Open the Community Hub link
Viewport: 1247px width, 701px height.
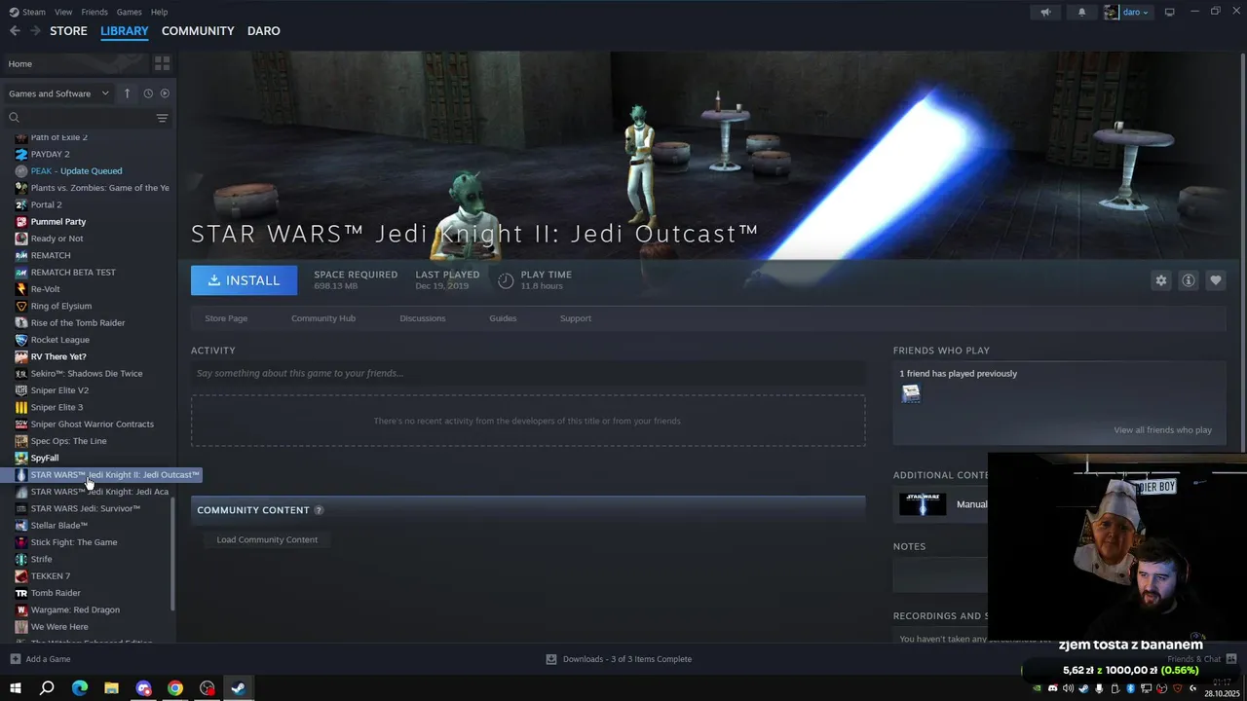coord(323,318)
